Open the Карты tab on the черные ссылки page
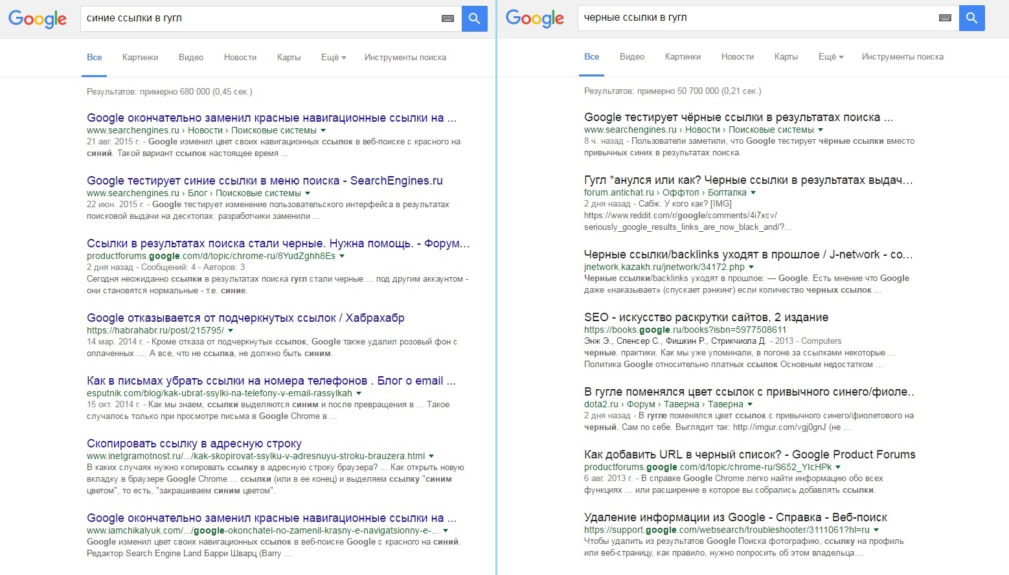 (x=786, y=57)
